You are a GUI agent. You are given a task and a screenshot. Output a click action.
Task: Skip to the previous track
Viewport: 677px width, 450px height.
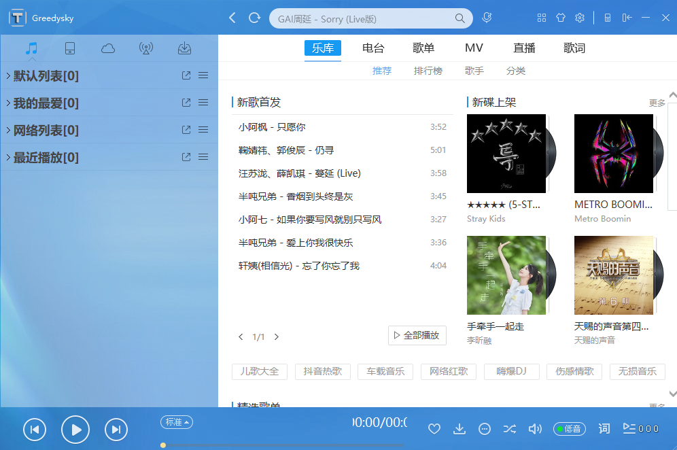pos(35,430)
